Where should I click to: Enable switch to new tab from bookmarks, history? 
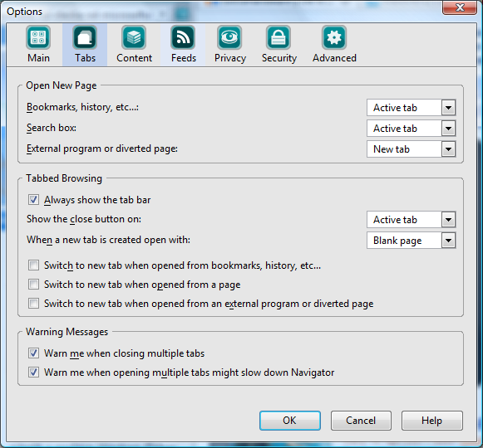tap(33, 265)
